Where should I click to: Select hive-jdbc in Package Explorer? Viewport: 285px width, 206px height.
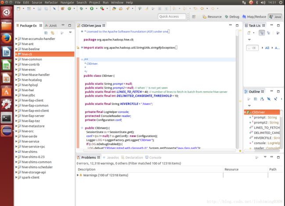[x=28, y=95]
